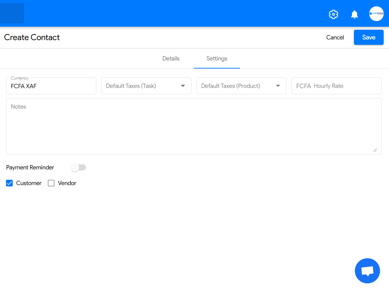Uncheck the Customer checkbox
Screen dimensions: 389x289
pyautogui.click(x=9, y=183)
